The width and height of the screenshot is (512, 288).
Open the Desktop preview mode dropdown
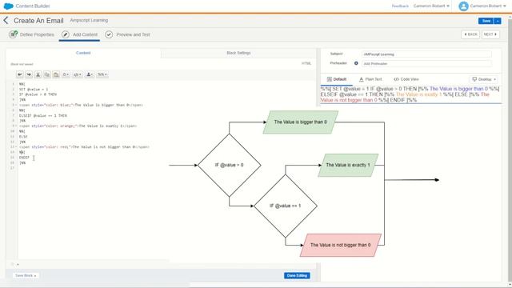[484, 79]
